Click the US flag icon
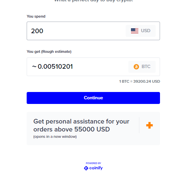 [x=135, y=31]
